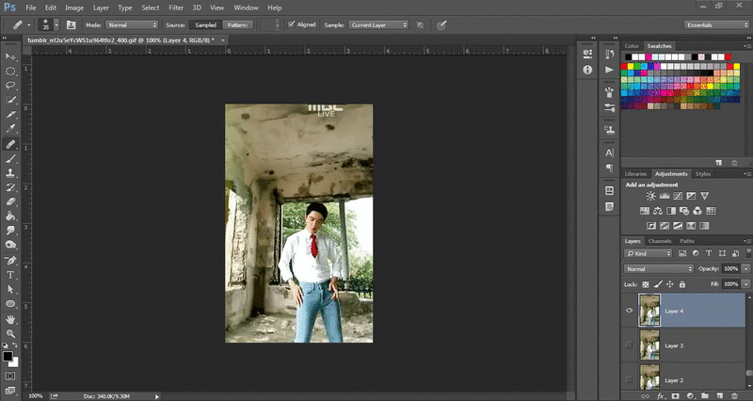Open the Mode dropdown set to Normal
This screenshot has width=753, height=401.
click(132, 24)
